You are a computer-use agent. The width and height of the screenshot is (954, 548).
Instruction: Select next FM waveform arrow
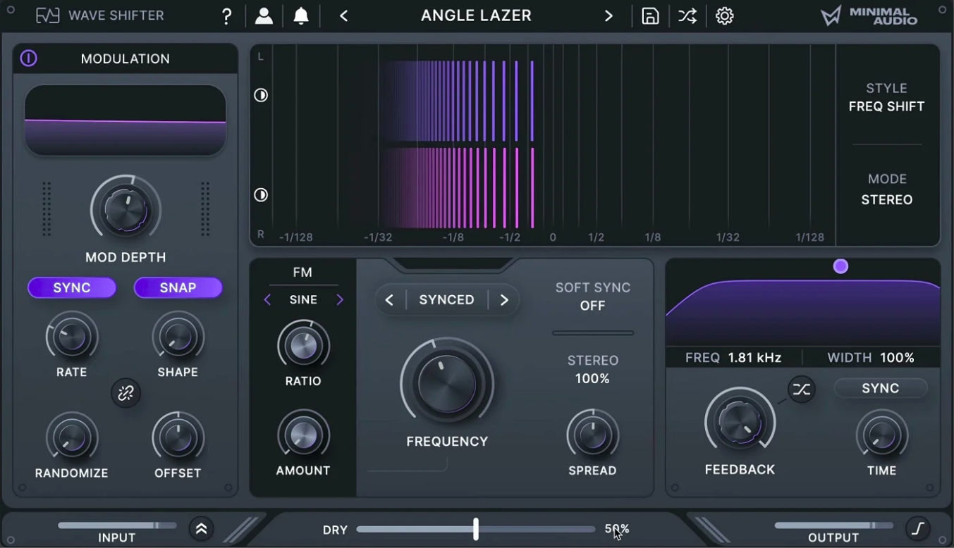pyautogui.click(x=340, y=300)
